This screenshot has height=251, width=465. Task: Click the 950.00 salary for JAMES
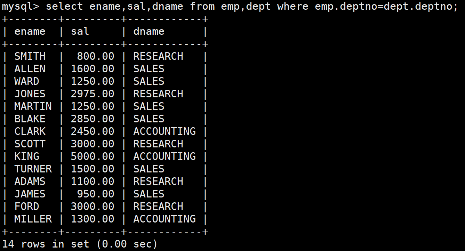click(96, 194)
